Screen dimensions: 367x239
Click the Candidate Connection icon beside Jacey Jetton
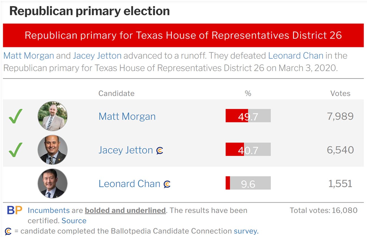(160, 151)
